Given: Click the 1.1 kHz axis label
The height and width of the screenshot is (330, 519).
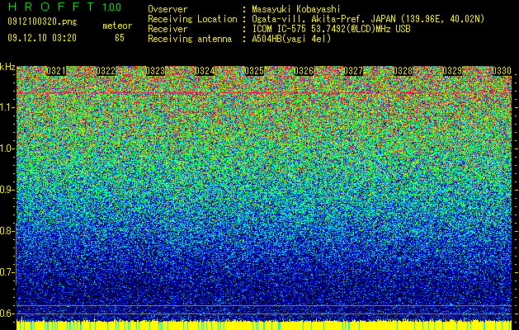Looking at the screenshot, I should (x=7, y=107).
